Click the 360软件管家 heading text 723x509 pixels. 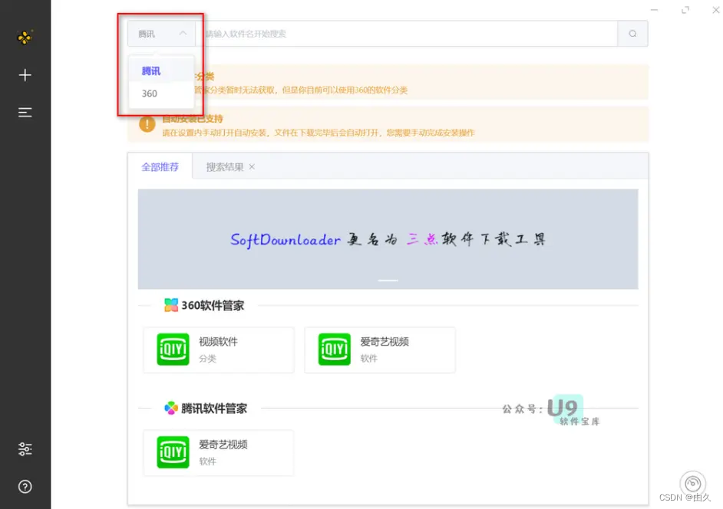[x=213, y=305]
